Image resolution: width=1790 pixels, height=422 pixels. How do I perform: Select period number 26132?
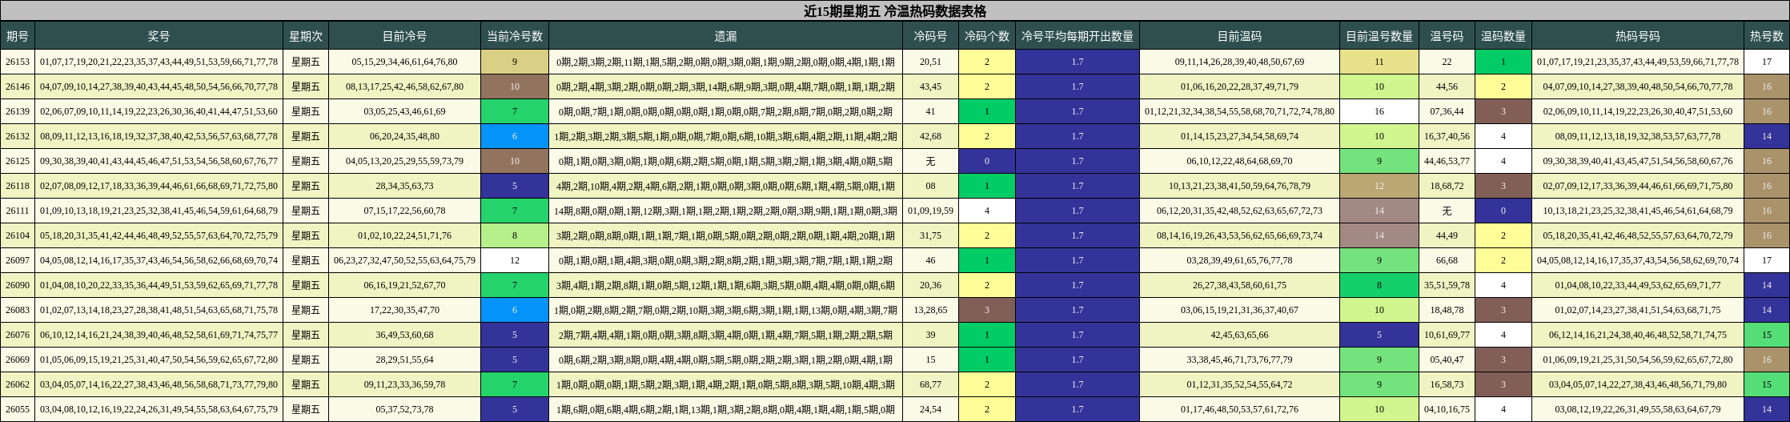[x=18, y=136]
